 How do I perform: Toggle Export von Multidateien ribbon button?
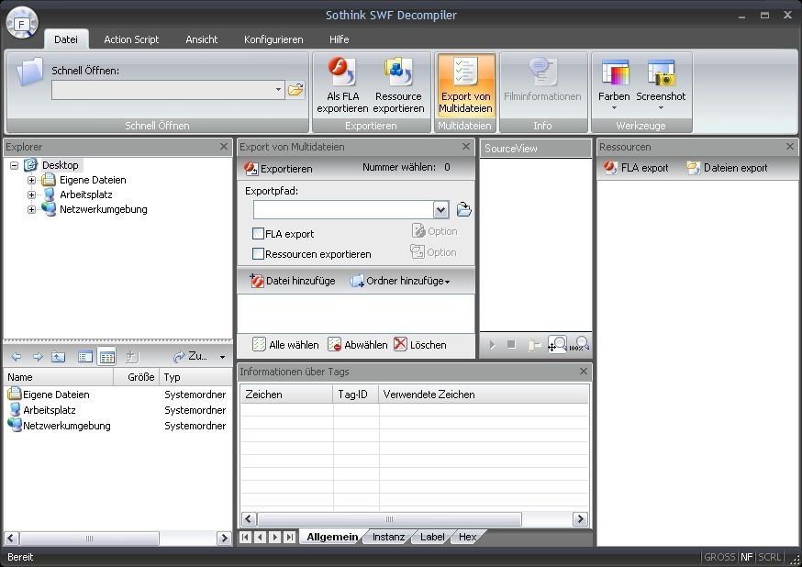pos(465,85)
